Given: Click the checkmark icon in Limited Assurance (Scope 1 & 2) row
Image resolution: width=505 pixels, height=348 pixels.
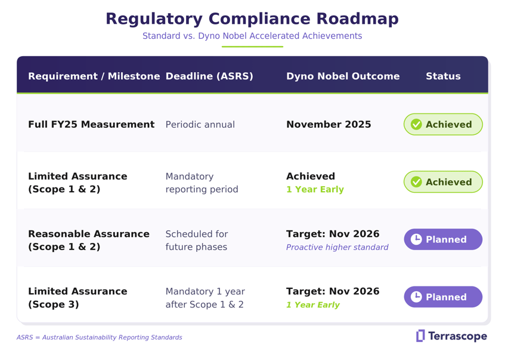Looking at the screenshot, I should [416, 182].
